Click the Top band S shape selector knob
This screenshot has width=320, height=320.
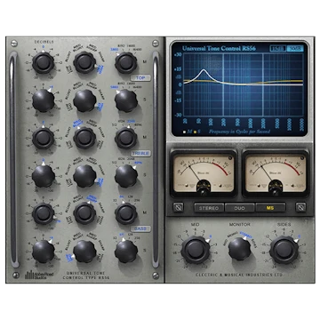(x=84, y=100)
